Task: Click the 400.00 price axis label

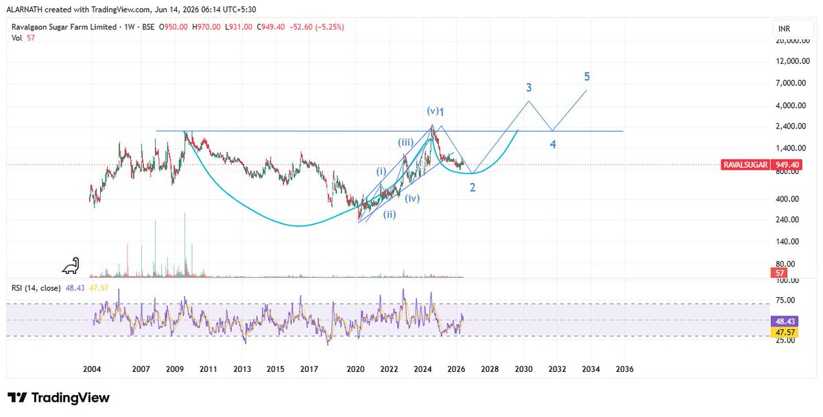Action: [x=787, y=199]
